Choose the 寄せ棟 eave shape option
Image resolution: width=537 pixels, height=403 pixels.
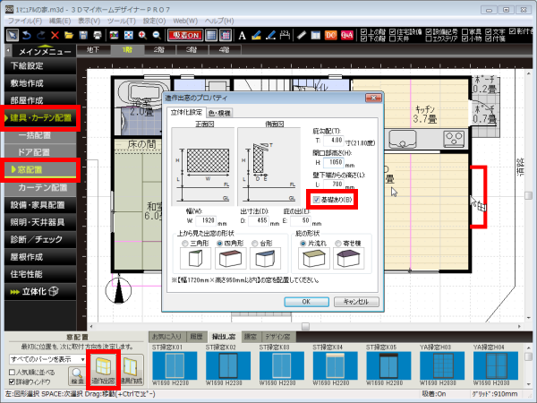point(339,244)
